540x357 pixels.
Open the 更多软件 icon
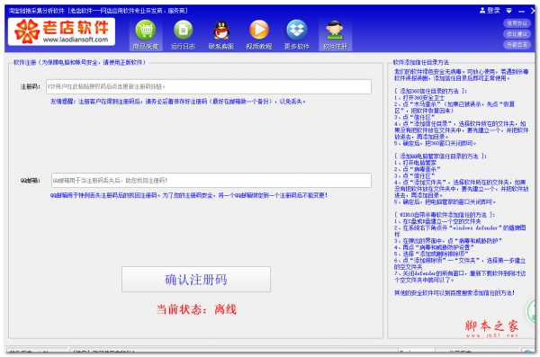point(296,34)
